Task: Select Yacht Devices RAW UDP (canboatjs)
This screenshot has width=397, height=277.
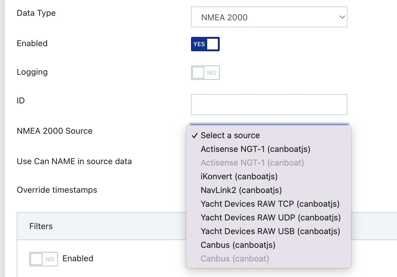Action: (x=271, y=217)
